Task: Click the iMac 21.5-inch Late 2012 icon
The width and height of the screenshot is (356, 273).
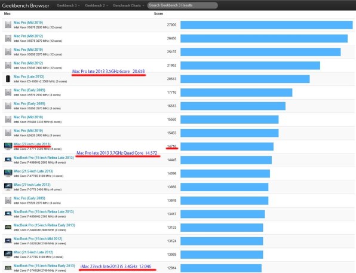Action: (x=8, y=254)
